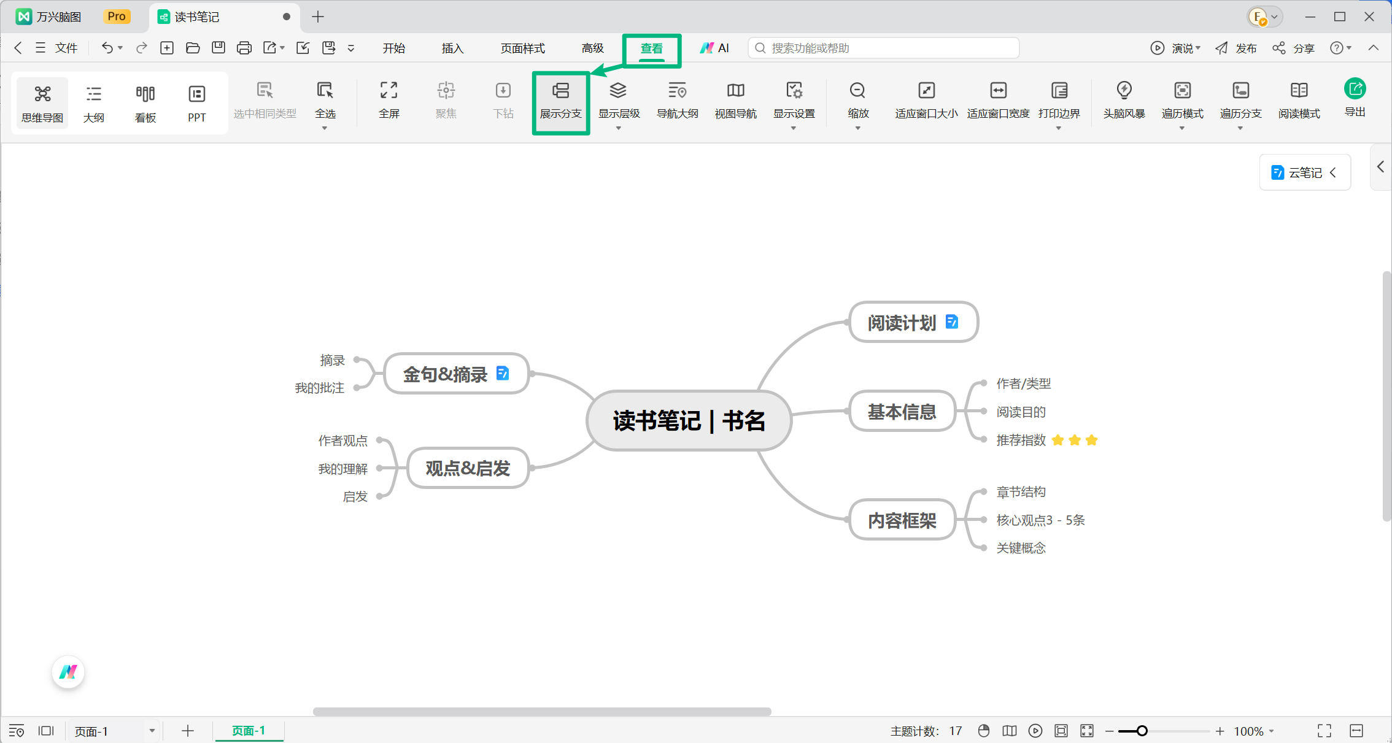
Task: Click the search functions or help field
Action: tap(884, 48)
